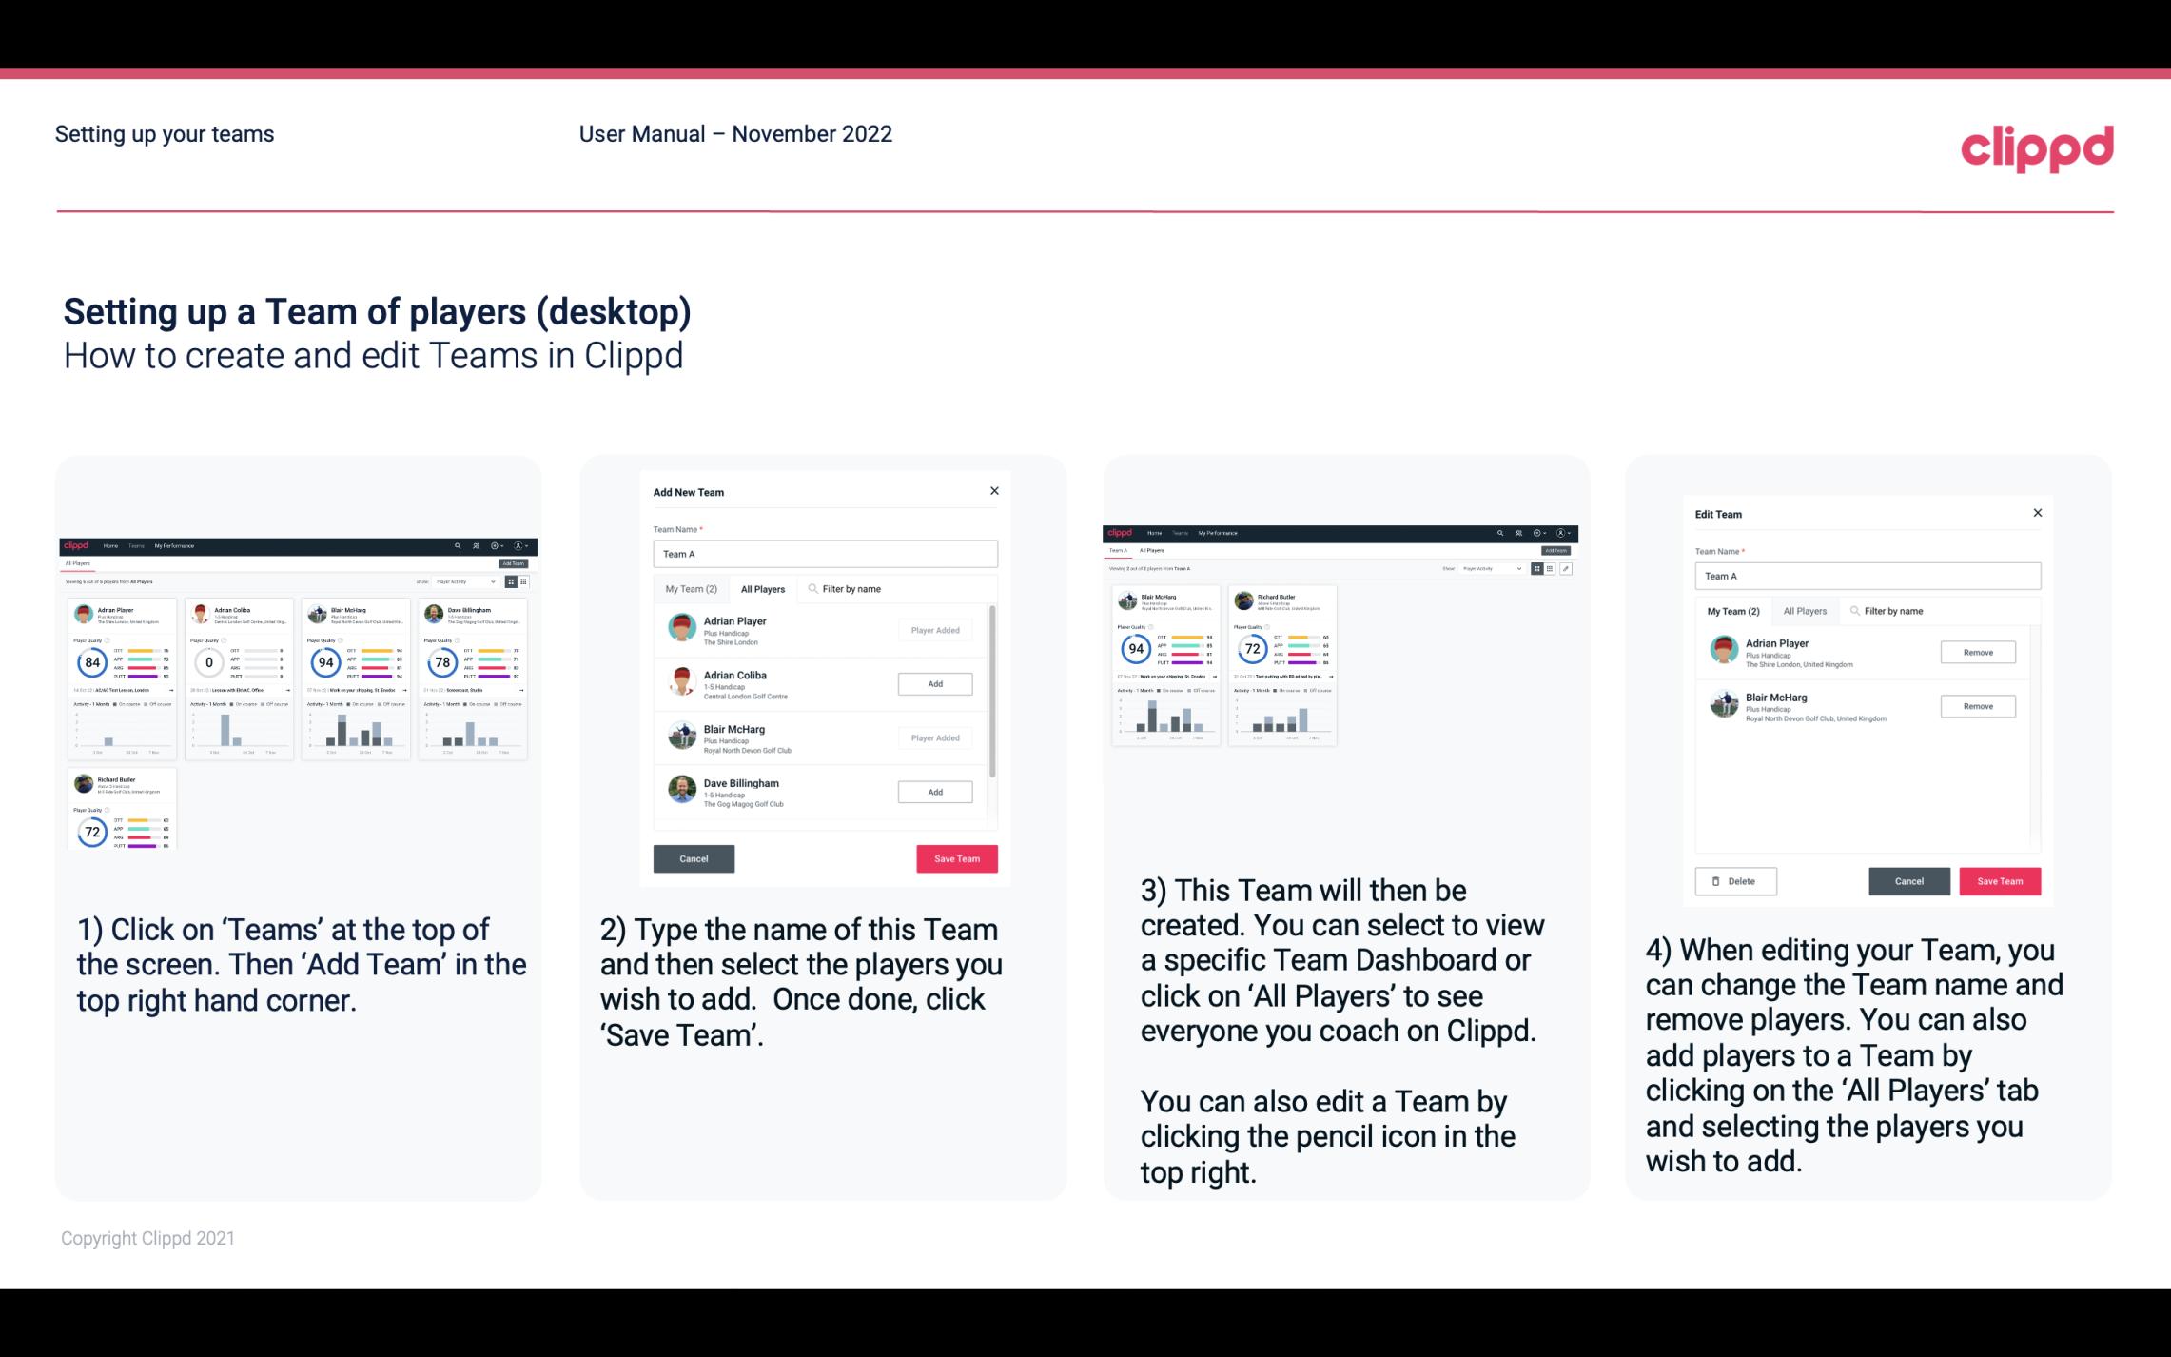2171x1357 pixels.
Task: Click the Add button next to Adrian Coliba
Action: click(x=933, y=683)
